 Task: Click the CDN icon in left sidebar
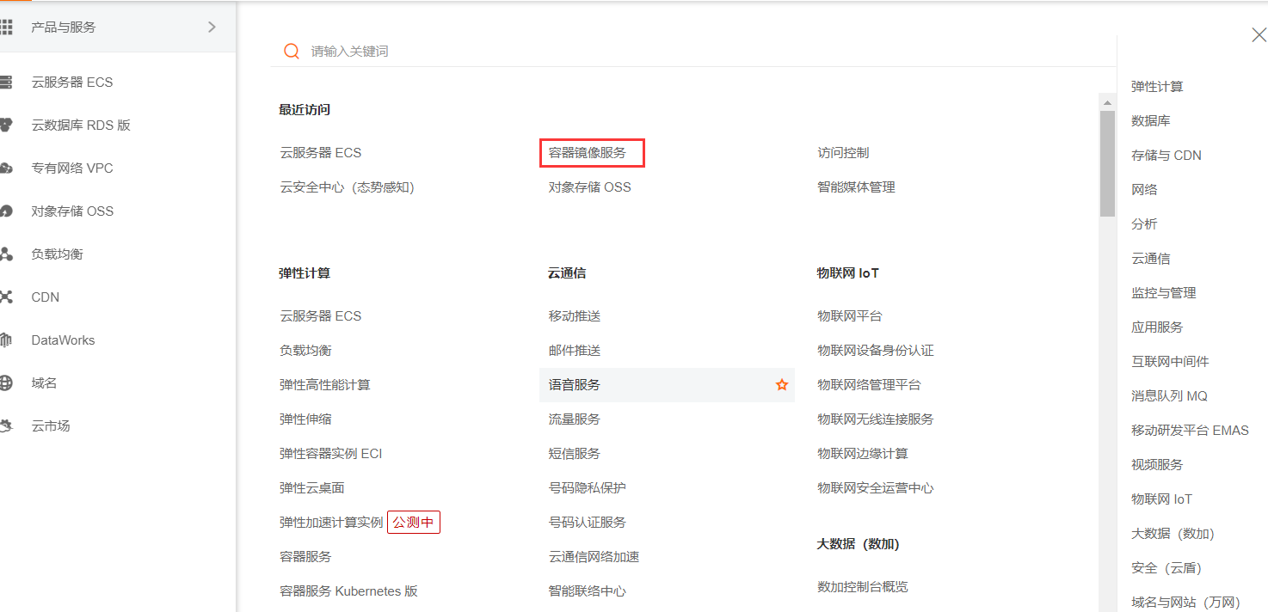6,297
